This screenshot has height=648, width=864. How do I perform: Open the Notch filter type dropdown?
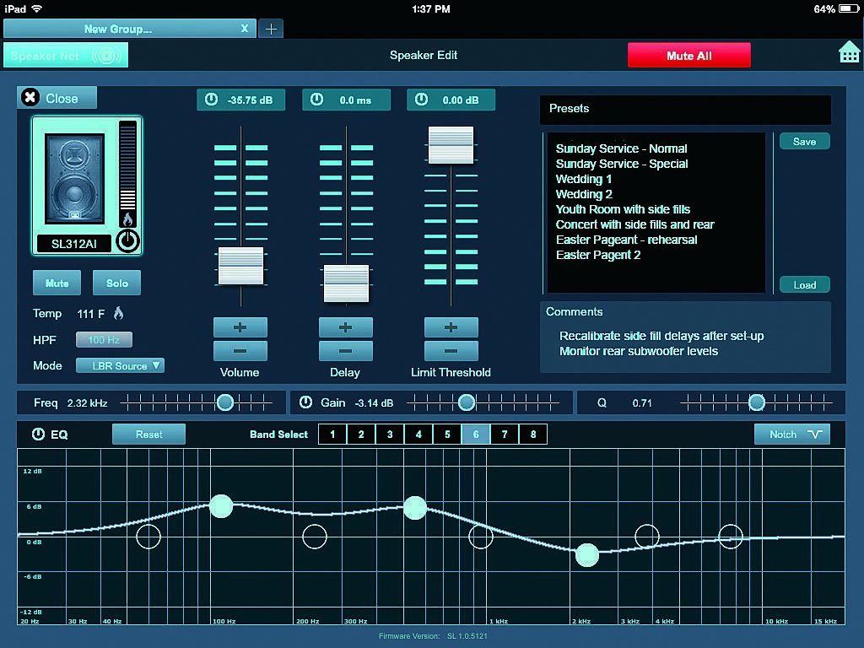791,434
